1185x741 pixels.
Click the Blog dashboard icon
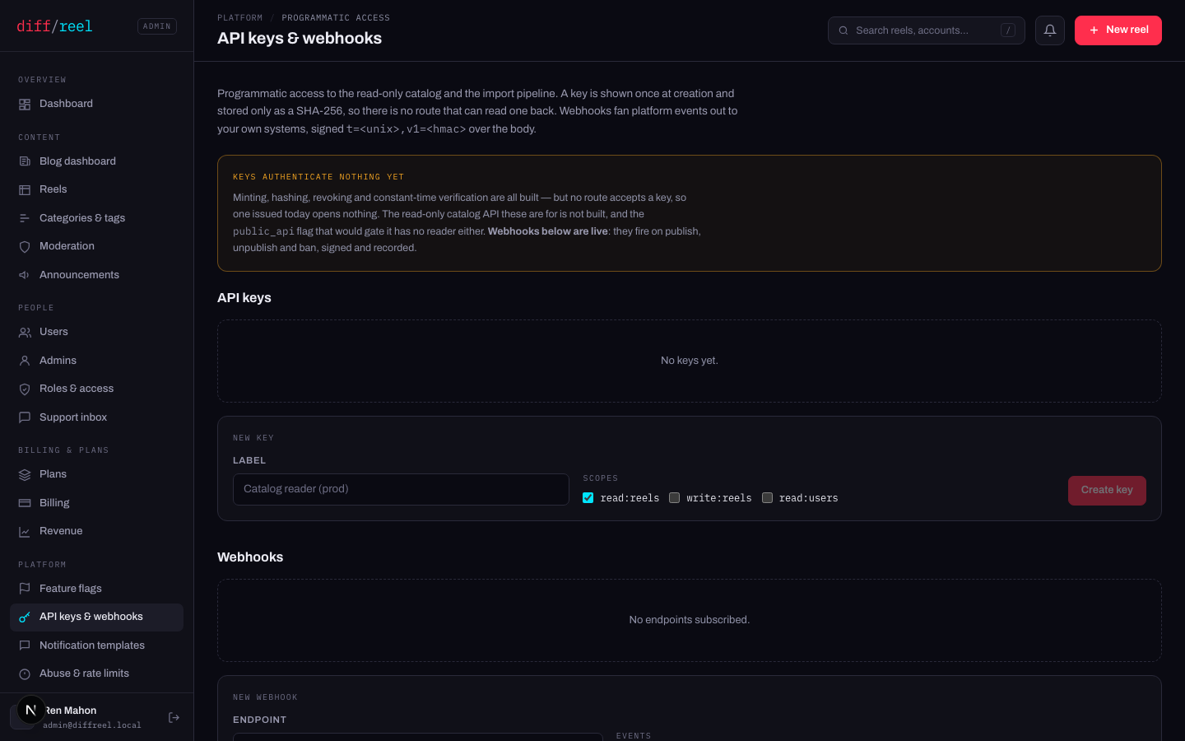[x=25, y=161]
